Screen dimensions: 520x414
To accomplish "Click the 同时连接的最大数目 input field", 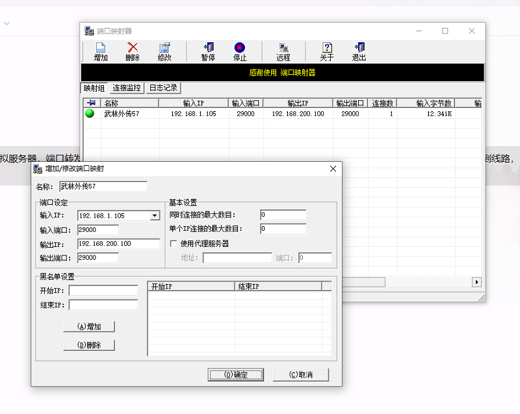I will 283,214.
